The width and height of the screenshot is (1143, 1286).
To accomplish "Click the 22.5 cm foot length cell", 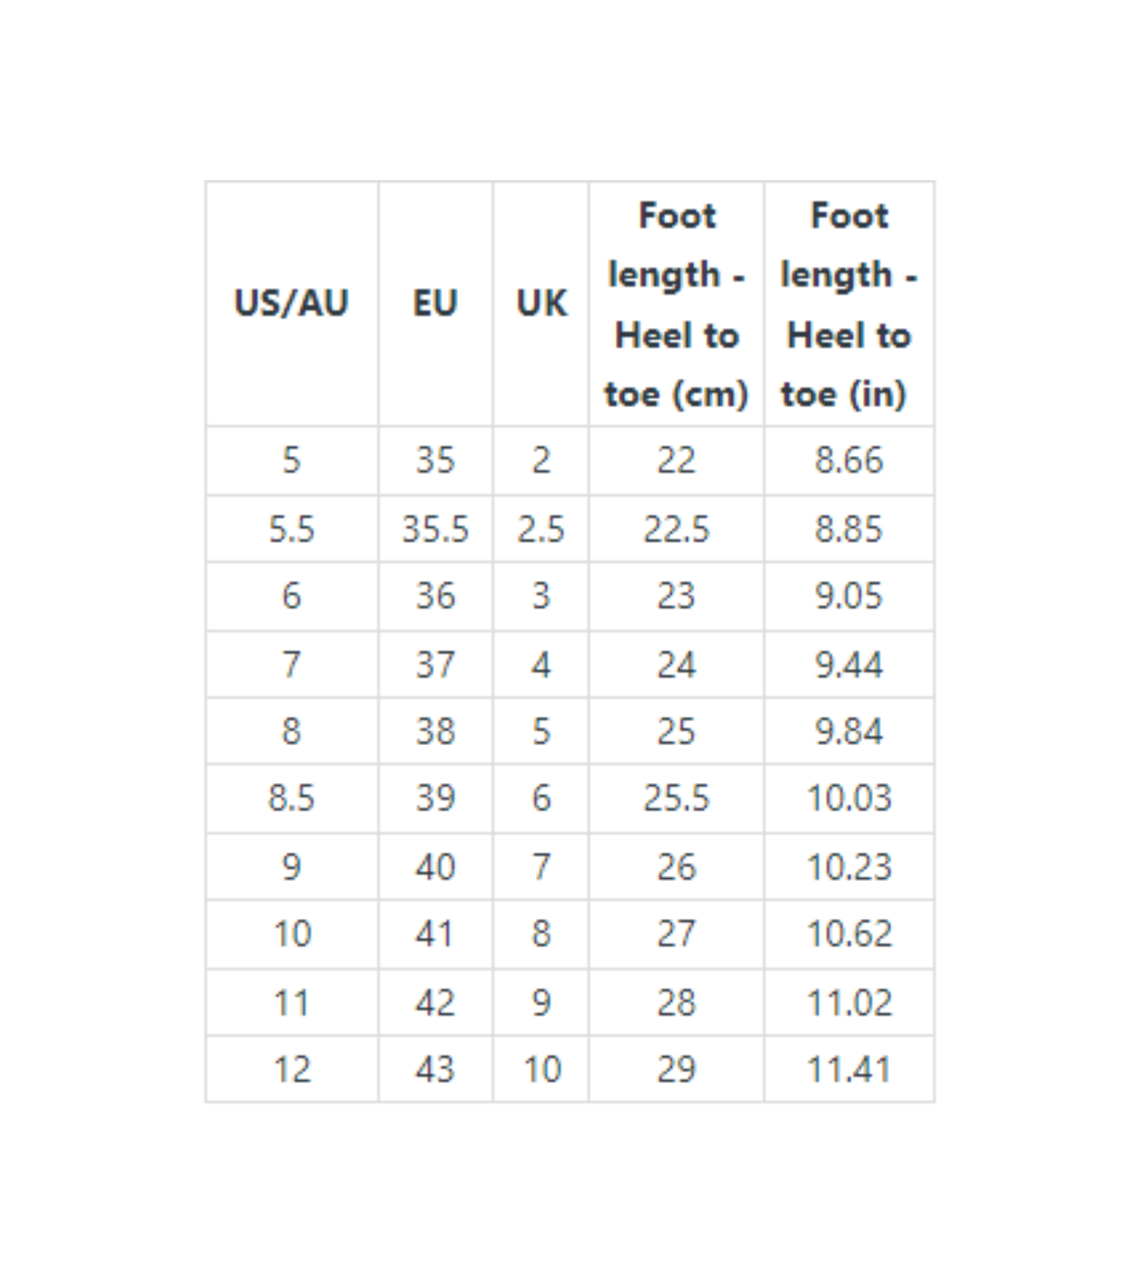I will [x=676, y=529].
